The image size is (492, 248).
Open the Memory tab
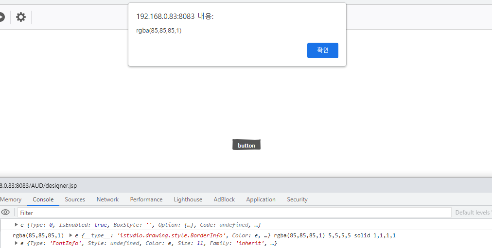point(11,199)
